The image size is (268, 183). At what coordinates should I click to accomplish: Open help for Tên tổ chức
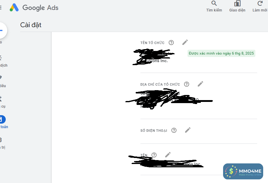pyautogui.click(x=171, y=43)
